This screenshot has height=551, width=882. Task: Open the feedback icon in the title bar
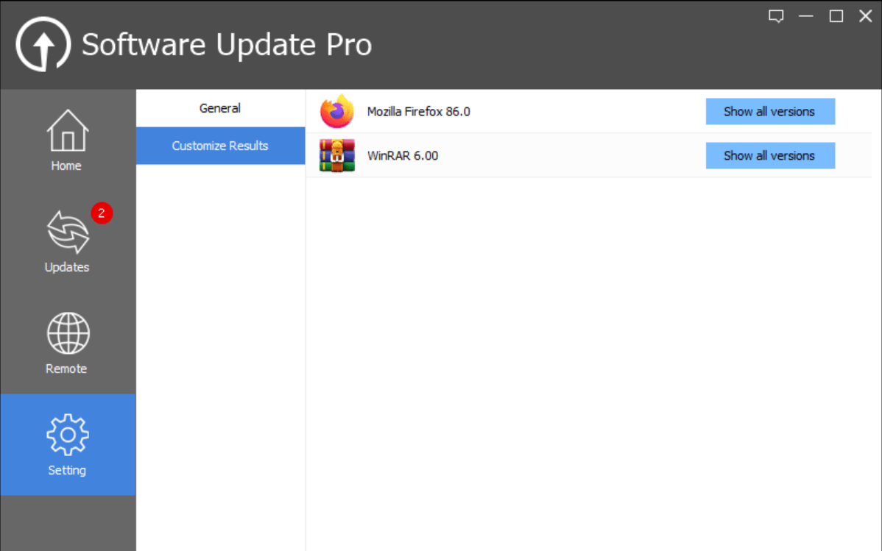[x=776, y=15]
